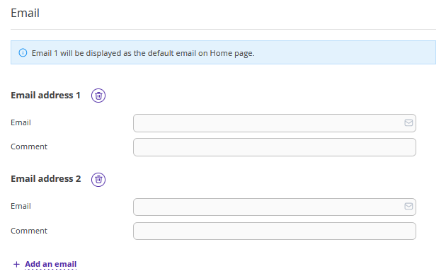
Task: Click envelope icon in Email address 1 field
Action: pyautogui.click(x=408, y=123)
